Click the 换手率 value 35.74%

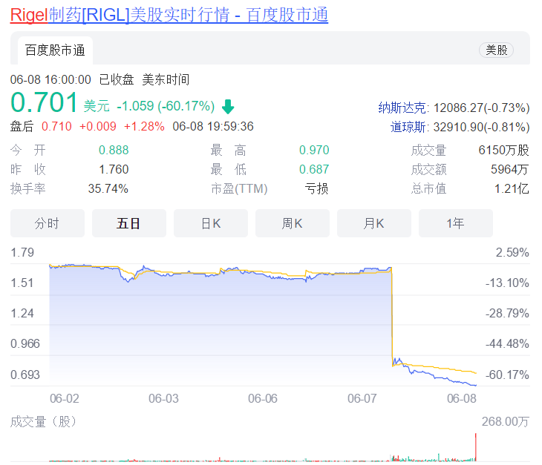point(108,189)
